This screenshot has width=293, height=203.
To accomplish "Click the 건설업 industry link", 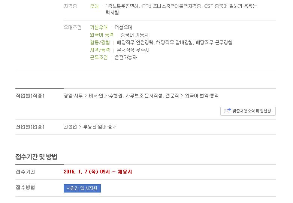I will [70, 127].
